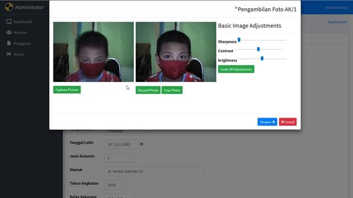353x198 pixels.
Task: Click the captured photo preview
Action: coord(176,52)
